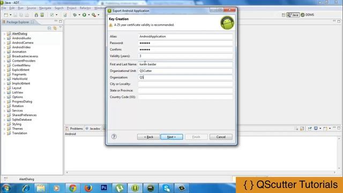Click the Alias input field
The height and width of the screenshot is (193, 343).
185,36
